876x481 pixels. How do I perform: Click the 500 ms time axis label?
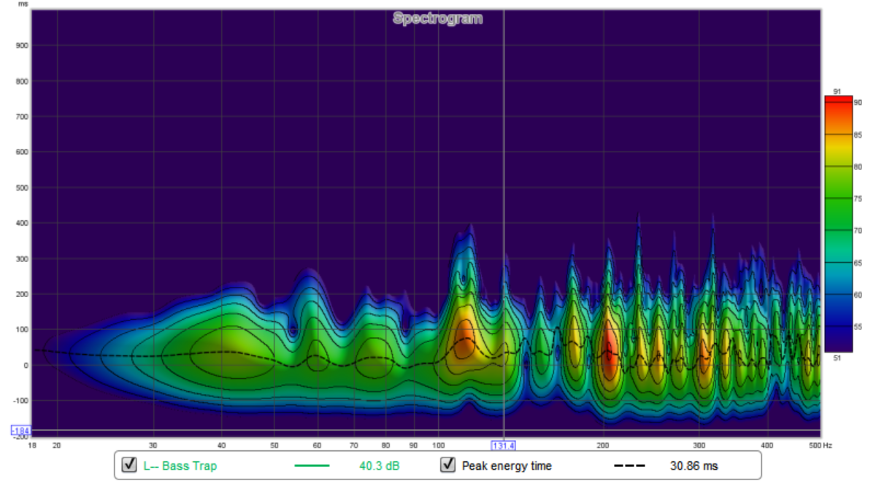(x=21, y=188)
